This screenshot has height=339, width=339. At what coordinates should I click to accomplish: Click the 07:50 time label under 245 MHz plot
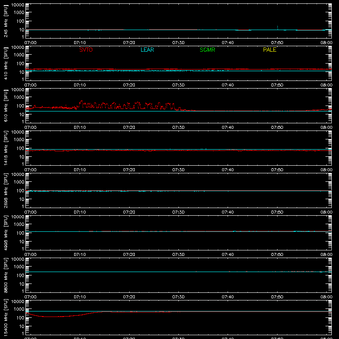pyautogui.click(x=277, y=43)
